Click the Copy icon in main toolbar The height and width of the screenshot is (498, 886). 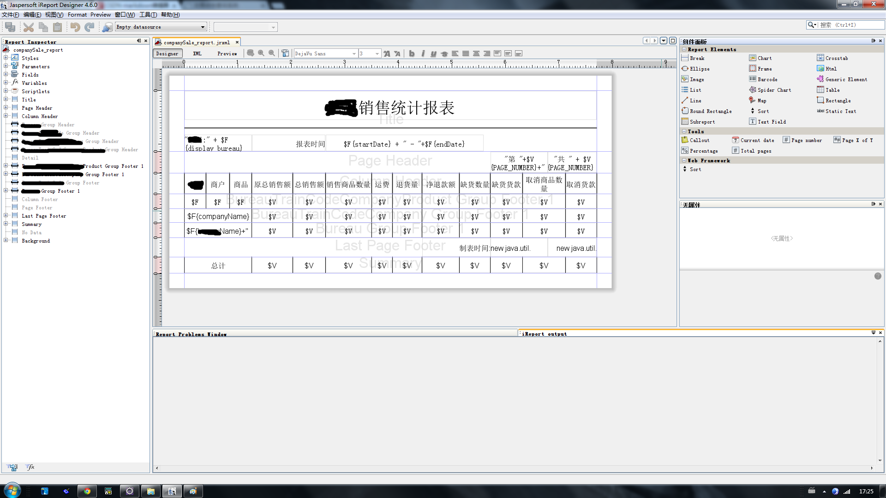tap(43, 27)
